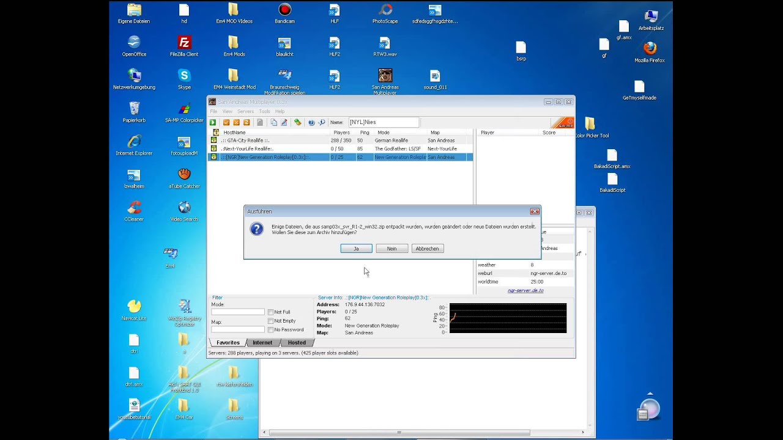Viewport: 783px width, 440px height.
Task: Open the Servers menu in SA-MP
Action: [245, 112]
